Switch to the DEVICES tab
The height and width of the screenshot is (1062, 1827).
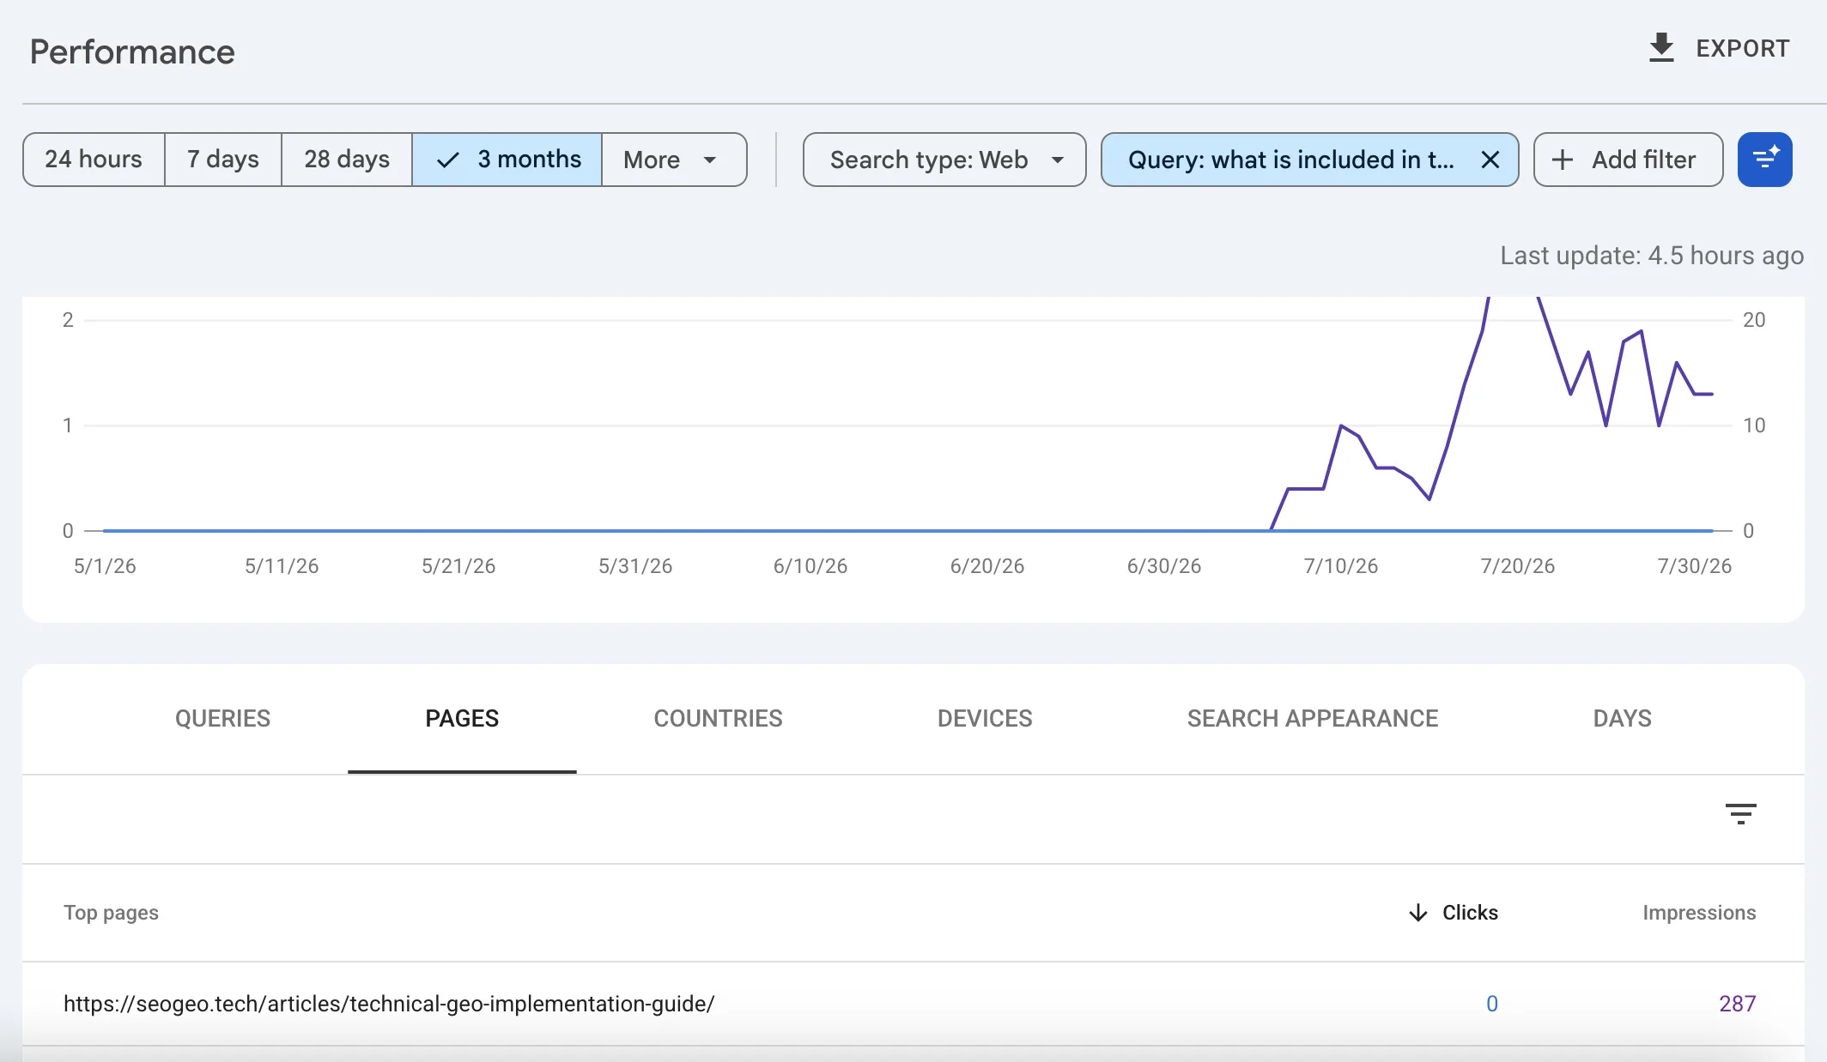985,719
